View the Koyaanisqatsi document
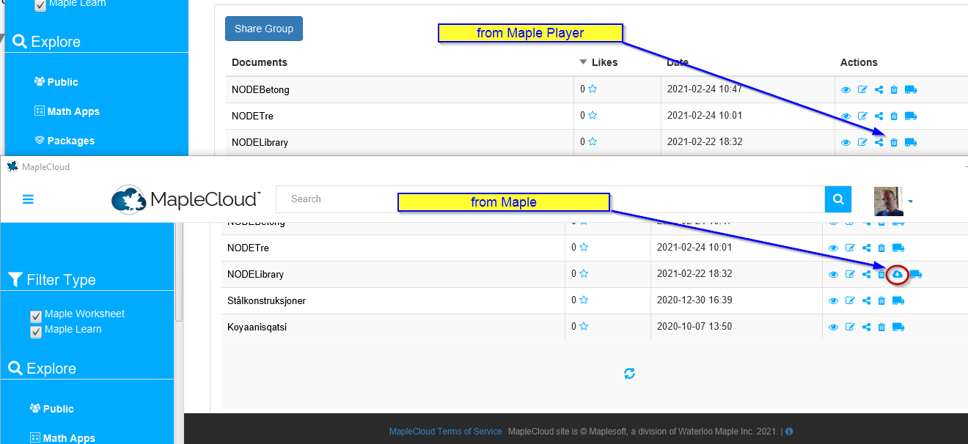 833,327
